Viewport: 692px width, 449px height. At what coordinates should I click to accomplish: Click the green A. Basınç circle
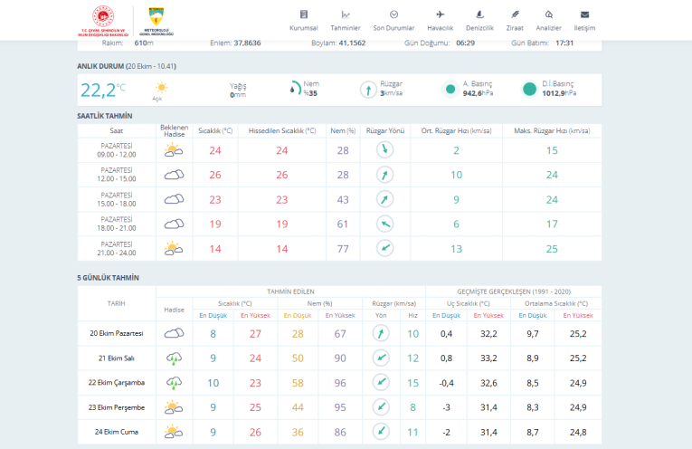pos(450,89)
